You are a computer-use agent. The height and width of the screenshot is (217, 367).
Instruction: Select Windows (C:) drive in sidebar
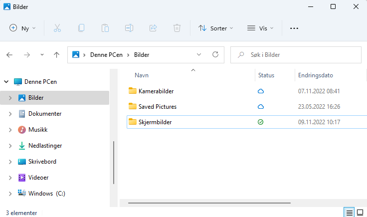pyautogui.click(x=46, y=194)
